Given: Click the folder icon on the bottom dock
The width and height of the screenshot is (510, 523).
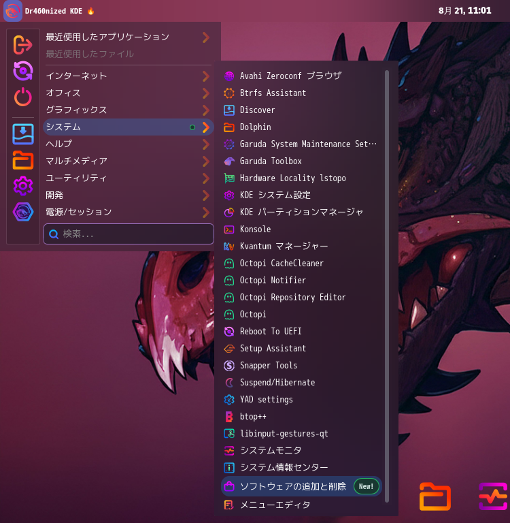Looking at the screenshot, I should point(435,496).
